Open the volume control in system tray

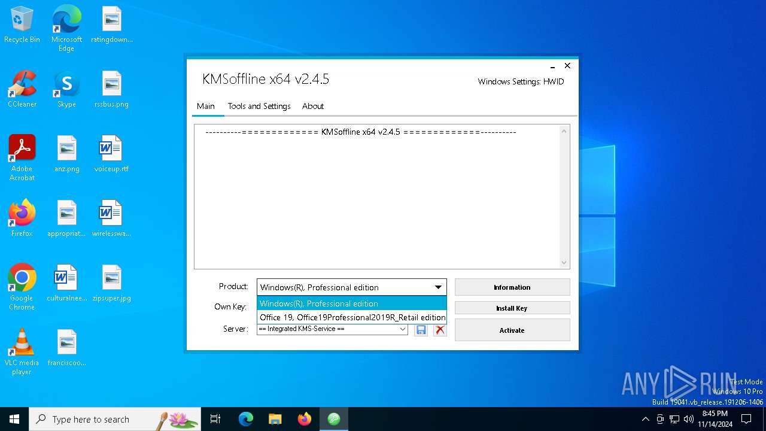point(689,419)
